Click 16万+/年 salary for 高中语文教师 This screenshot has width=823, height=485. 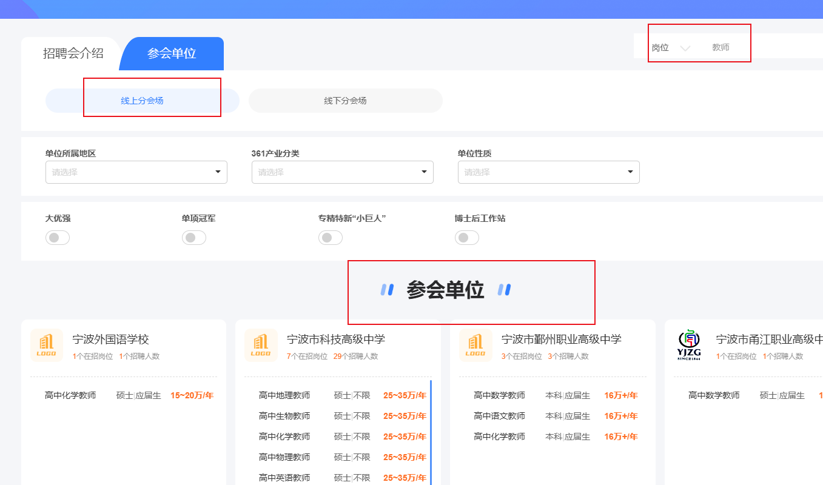pyautogui.click(x=621, y=416)
